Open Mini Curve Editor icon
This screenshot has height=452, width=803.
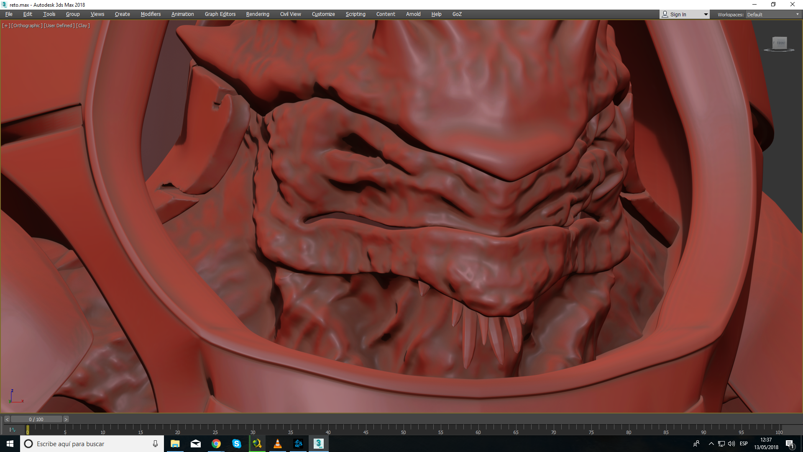(x=13, y=429)
